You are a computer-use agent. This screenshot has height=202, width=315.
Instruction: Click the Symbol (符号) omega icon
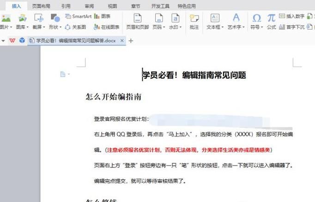256,18
